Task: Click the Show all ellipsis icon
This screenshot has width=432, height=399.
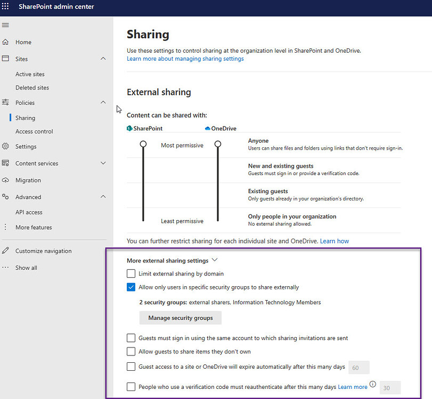Action: click(x=5, y=267)
